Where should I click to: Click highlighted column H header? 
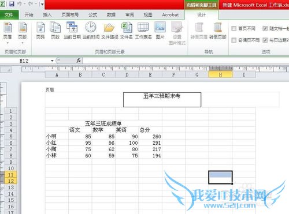coord(220,74)
